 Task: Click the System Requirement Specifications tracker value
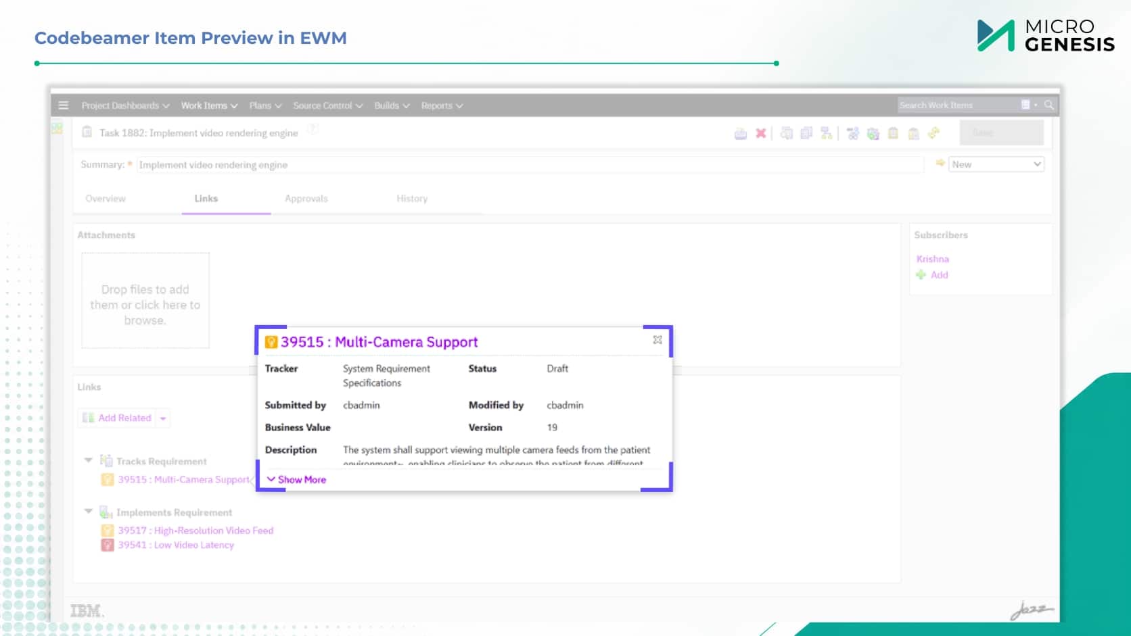coord(386,376)
